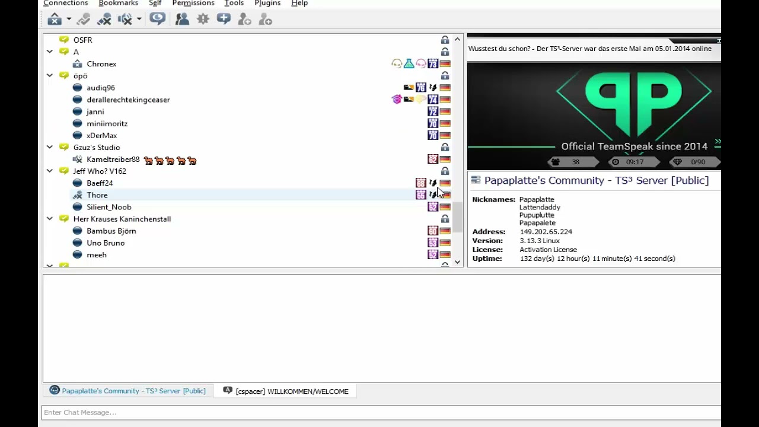Mute speakers using toolbar icon
759x427 pixels.
click(125, 20)
